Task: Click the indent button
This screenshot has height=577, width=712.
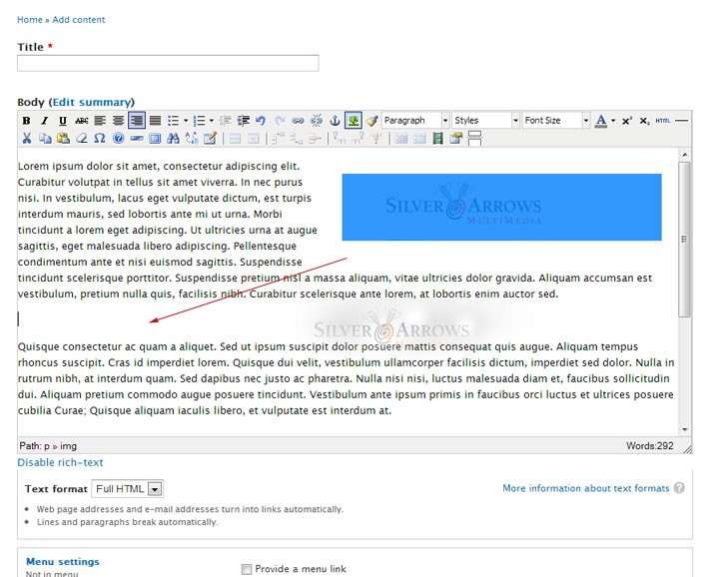Action: coord(244,121)
